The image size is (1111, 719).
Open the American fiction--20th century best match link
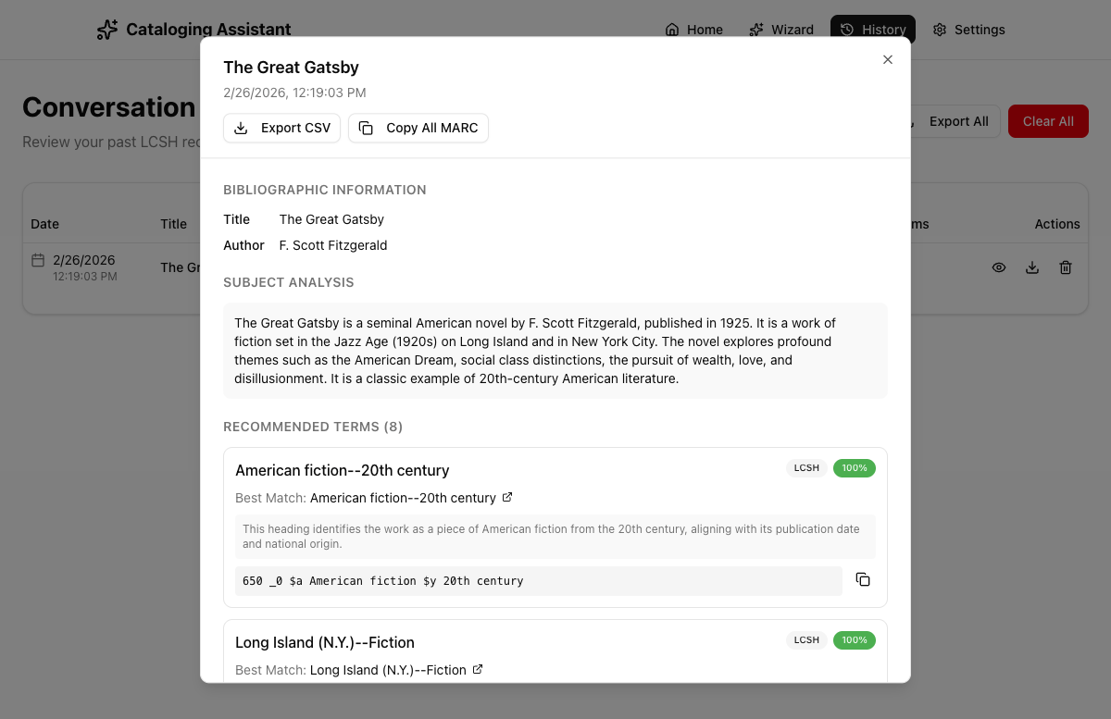(403, 498)
